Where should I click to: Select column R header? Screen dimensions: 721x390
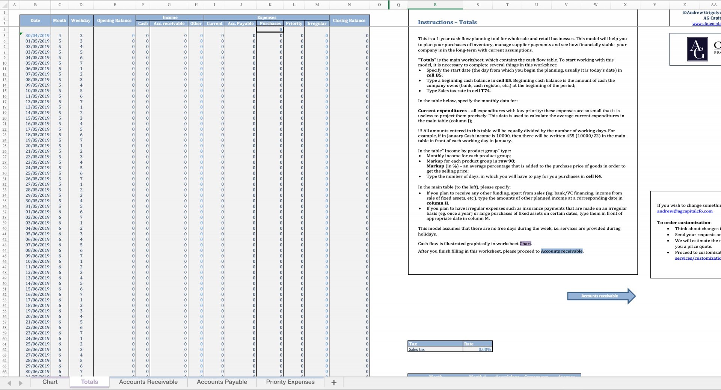tap(435, 5)
